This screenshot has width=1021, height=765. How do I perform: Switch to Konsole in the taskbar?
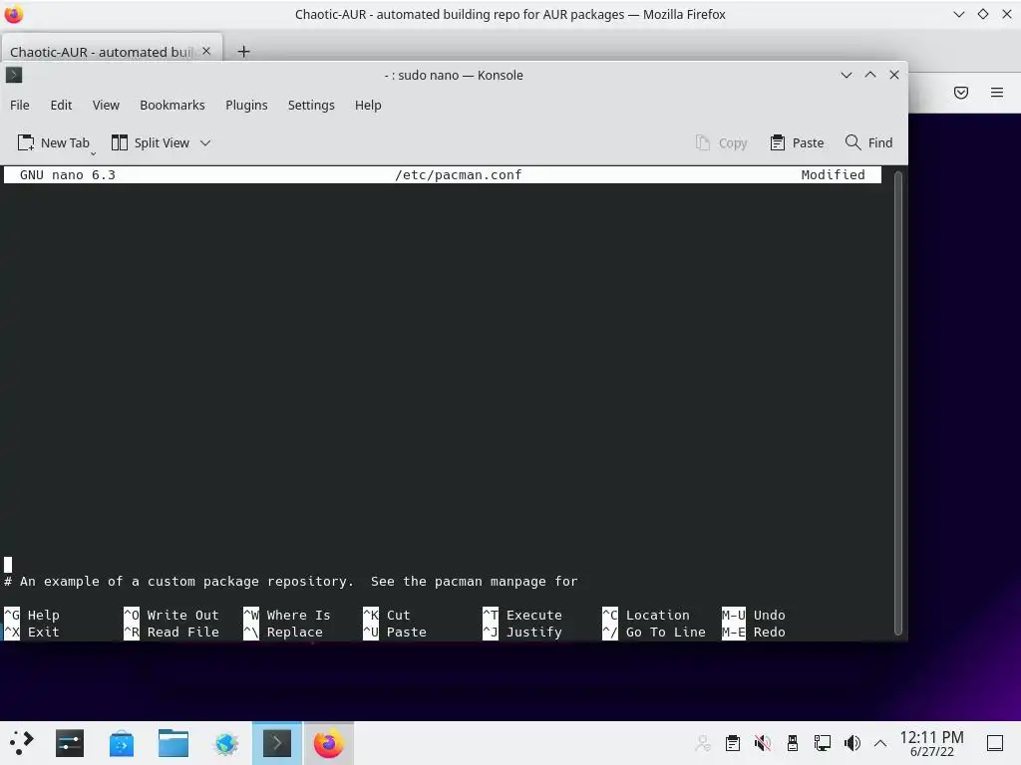[277, 743]
